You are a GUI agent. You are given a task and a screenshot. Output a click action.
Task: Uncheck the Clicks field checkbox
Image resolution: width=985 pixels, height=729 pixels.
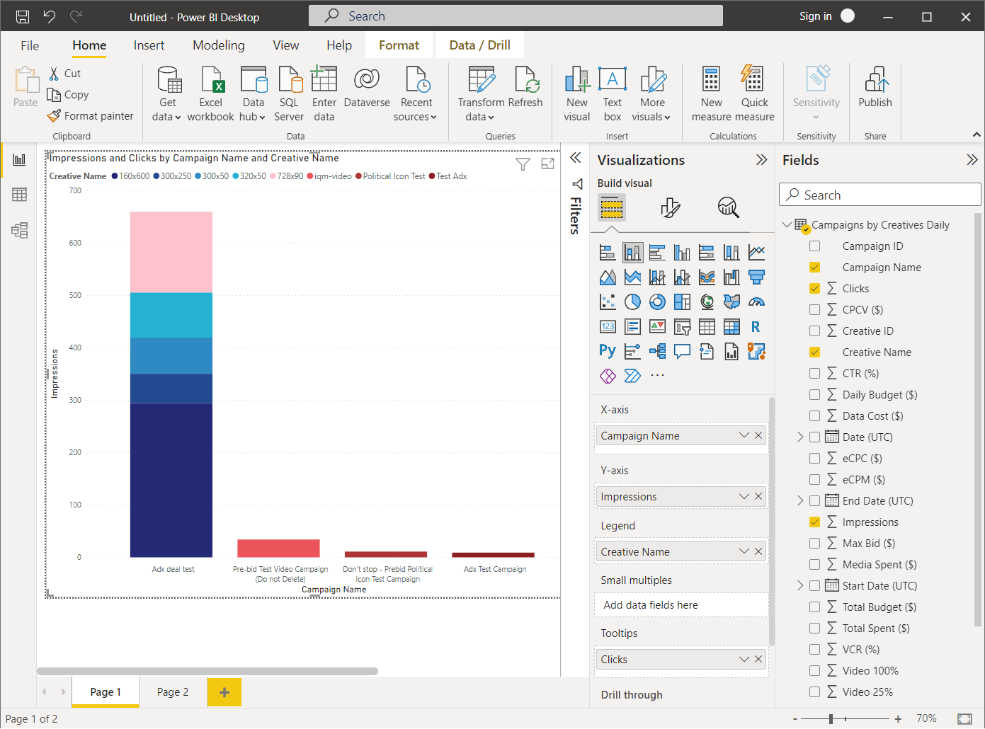point(814,289)
